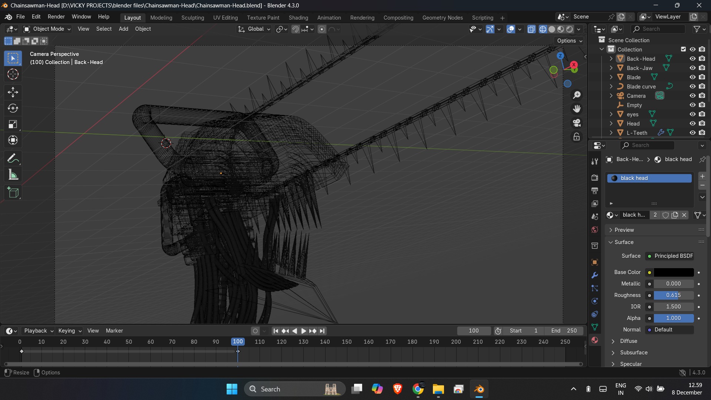Open the viewport Add menu
Screen dimensions: 711x400
123,29
